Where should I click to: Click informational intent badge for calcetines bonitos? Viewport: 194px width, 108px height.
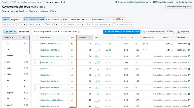point(72,50)
